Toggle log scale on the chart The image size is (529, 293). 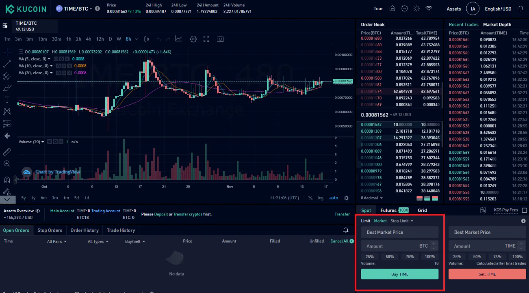click(x=321, y=198)
